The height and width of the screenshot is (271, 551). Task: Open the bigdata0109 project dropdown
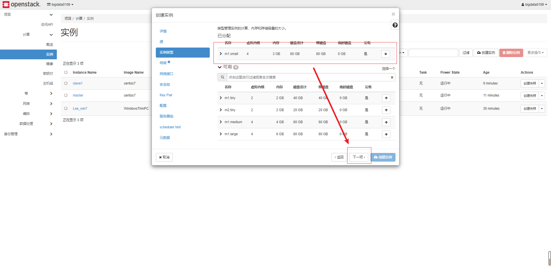click(60, 5)
